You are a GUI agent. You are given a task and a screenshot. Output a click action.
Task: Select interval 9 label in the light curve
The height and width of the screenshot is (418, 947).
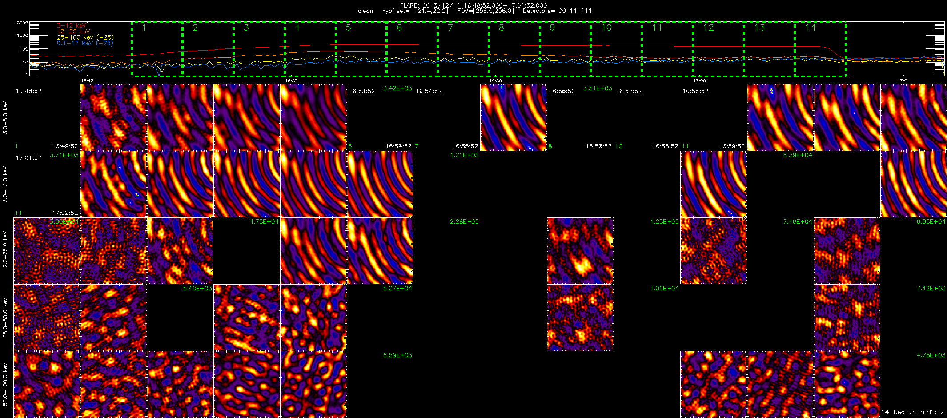coord(552,28)
